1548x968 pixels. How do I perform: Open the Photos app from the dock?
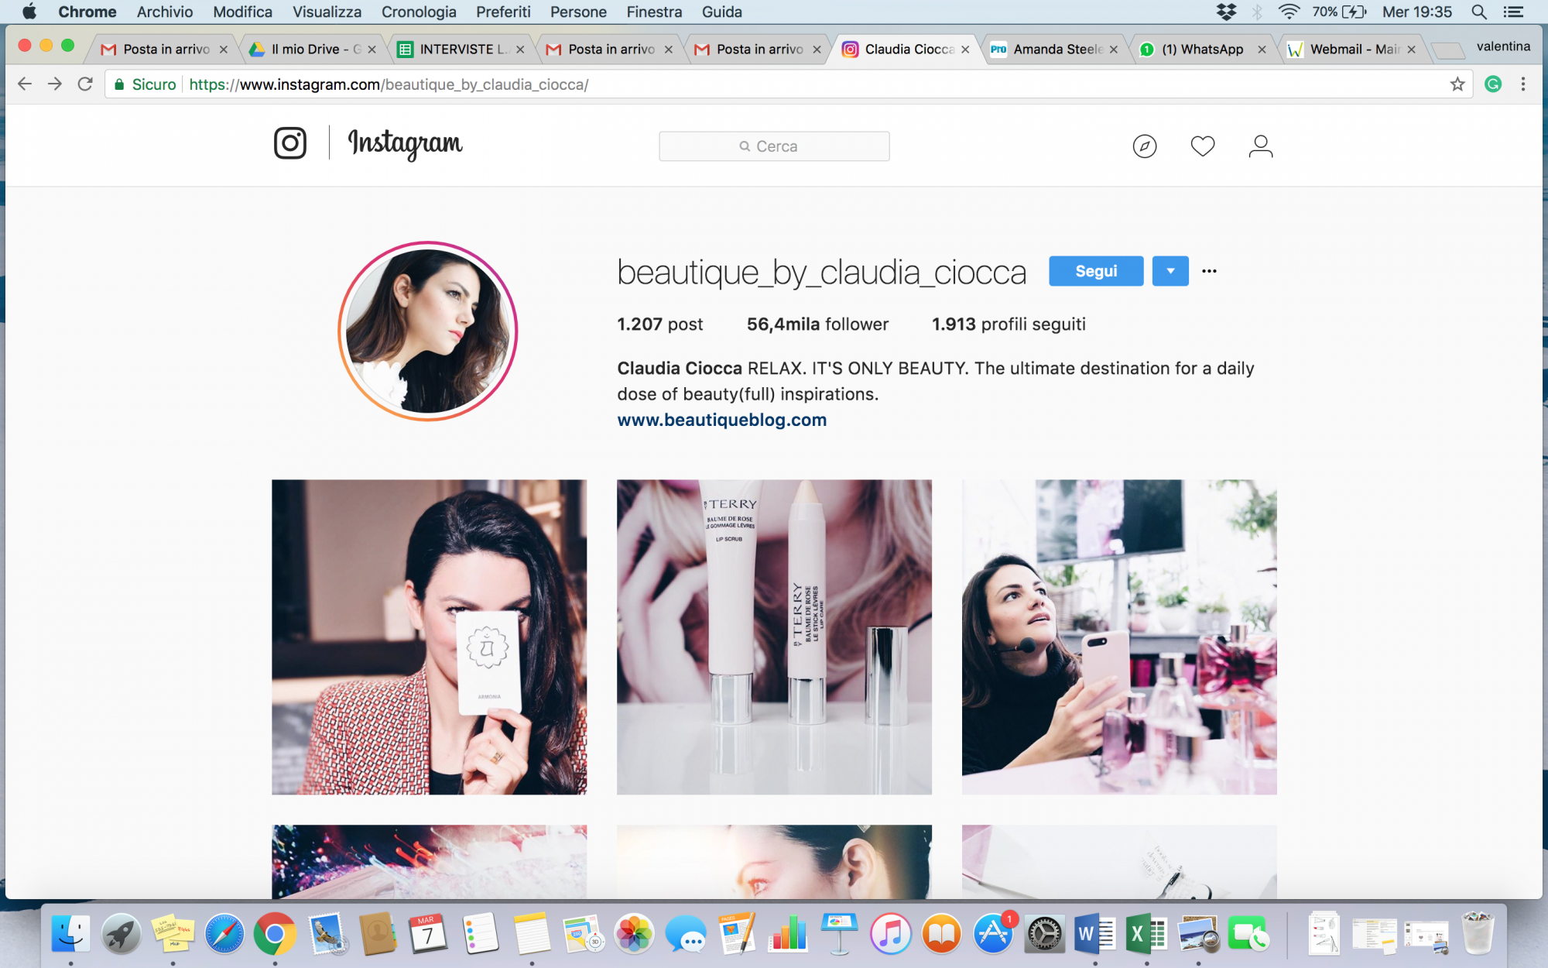click(635, 934)
